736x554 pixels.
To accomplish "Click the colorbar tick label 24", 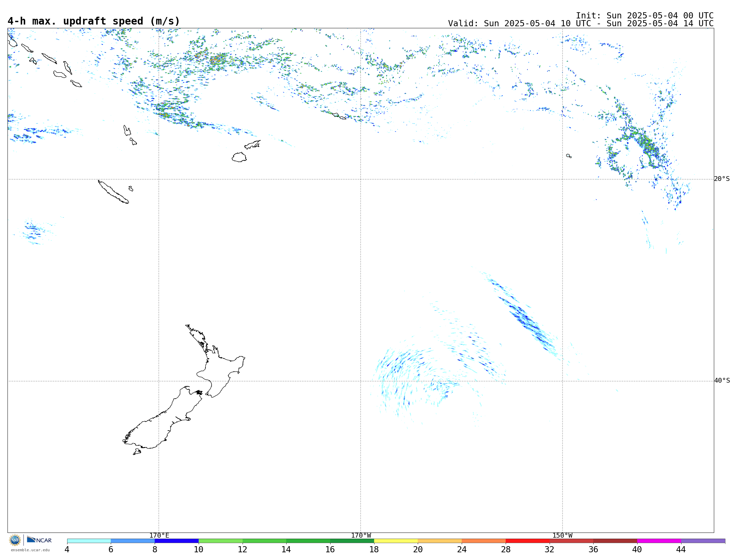I will pos(462,550).
